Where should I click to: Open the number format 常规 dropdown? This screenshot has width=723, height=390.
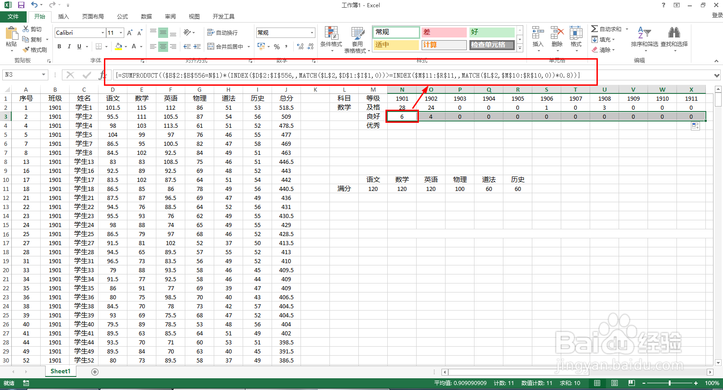click(312, 32)
